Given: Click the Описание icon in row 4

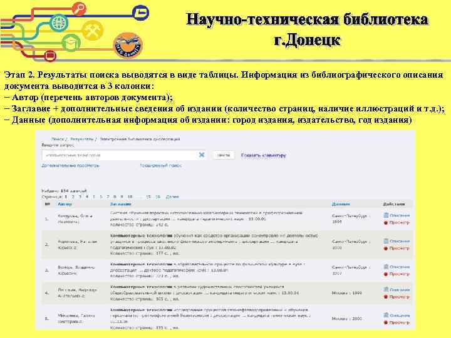Looking at the screenshot, I should coord(386,289).
